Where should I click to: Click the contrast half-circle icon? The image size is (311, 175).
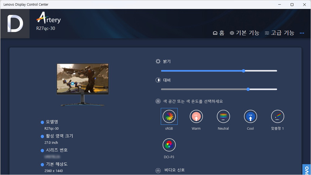(x=158, y=80)
